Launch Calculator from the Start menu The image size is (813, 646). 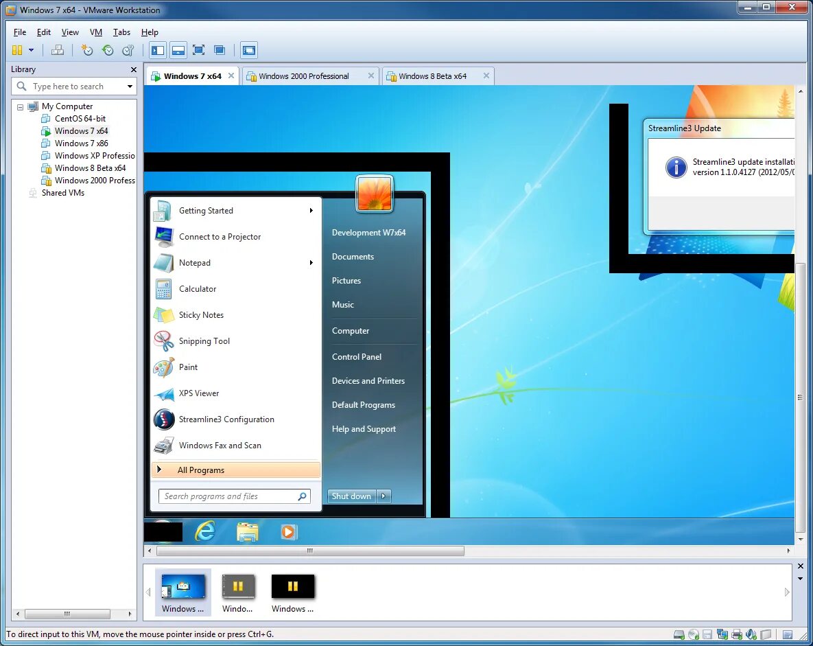click(x=236, y=289)
